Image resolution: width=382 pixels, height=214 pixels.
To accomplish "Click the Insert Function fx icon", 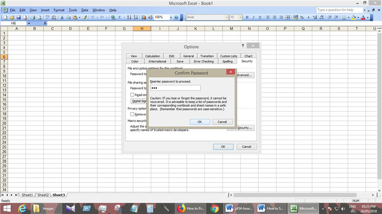I will (x=45, y=23).
